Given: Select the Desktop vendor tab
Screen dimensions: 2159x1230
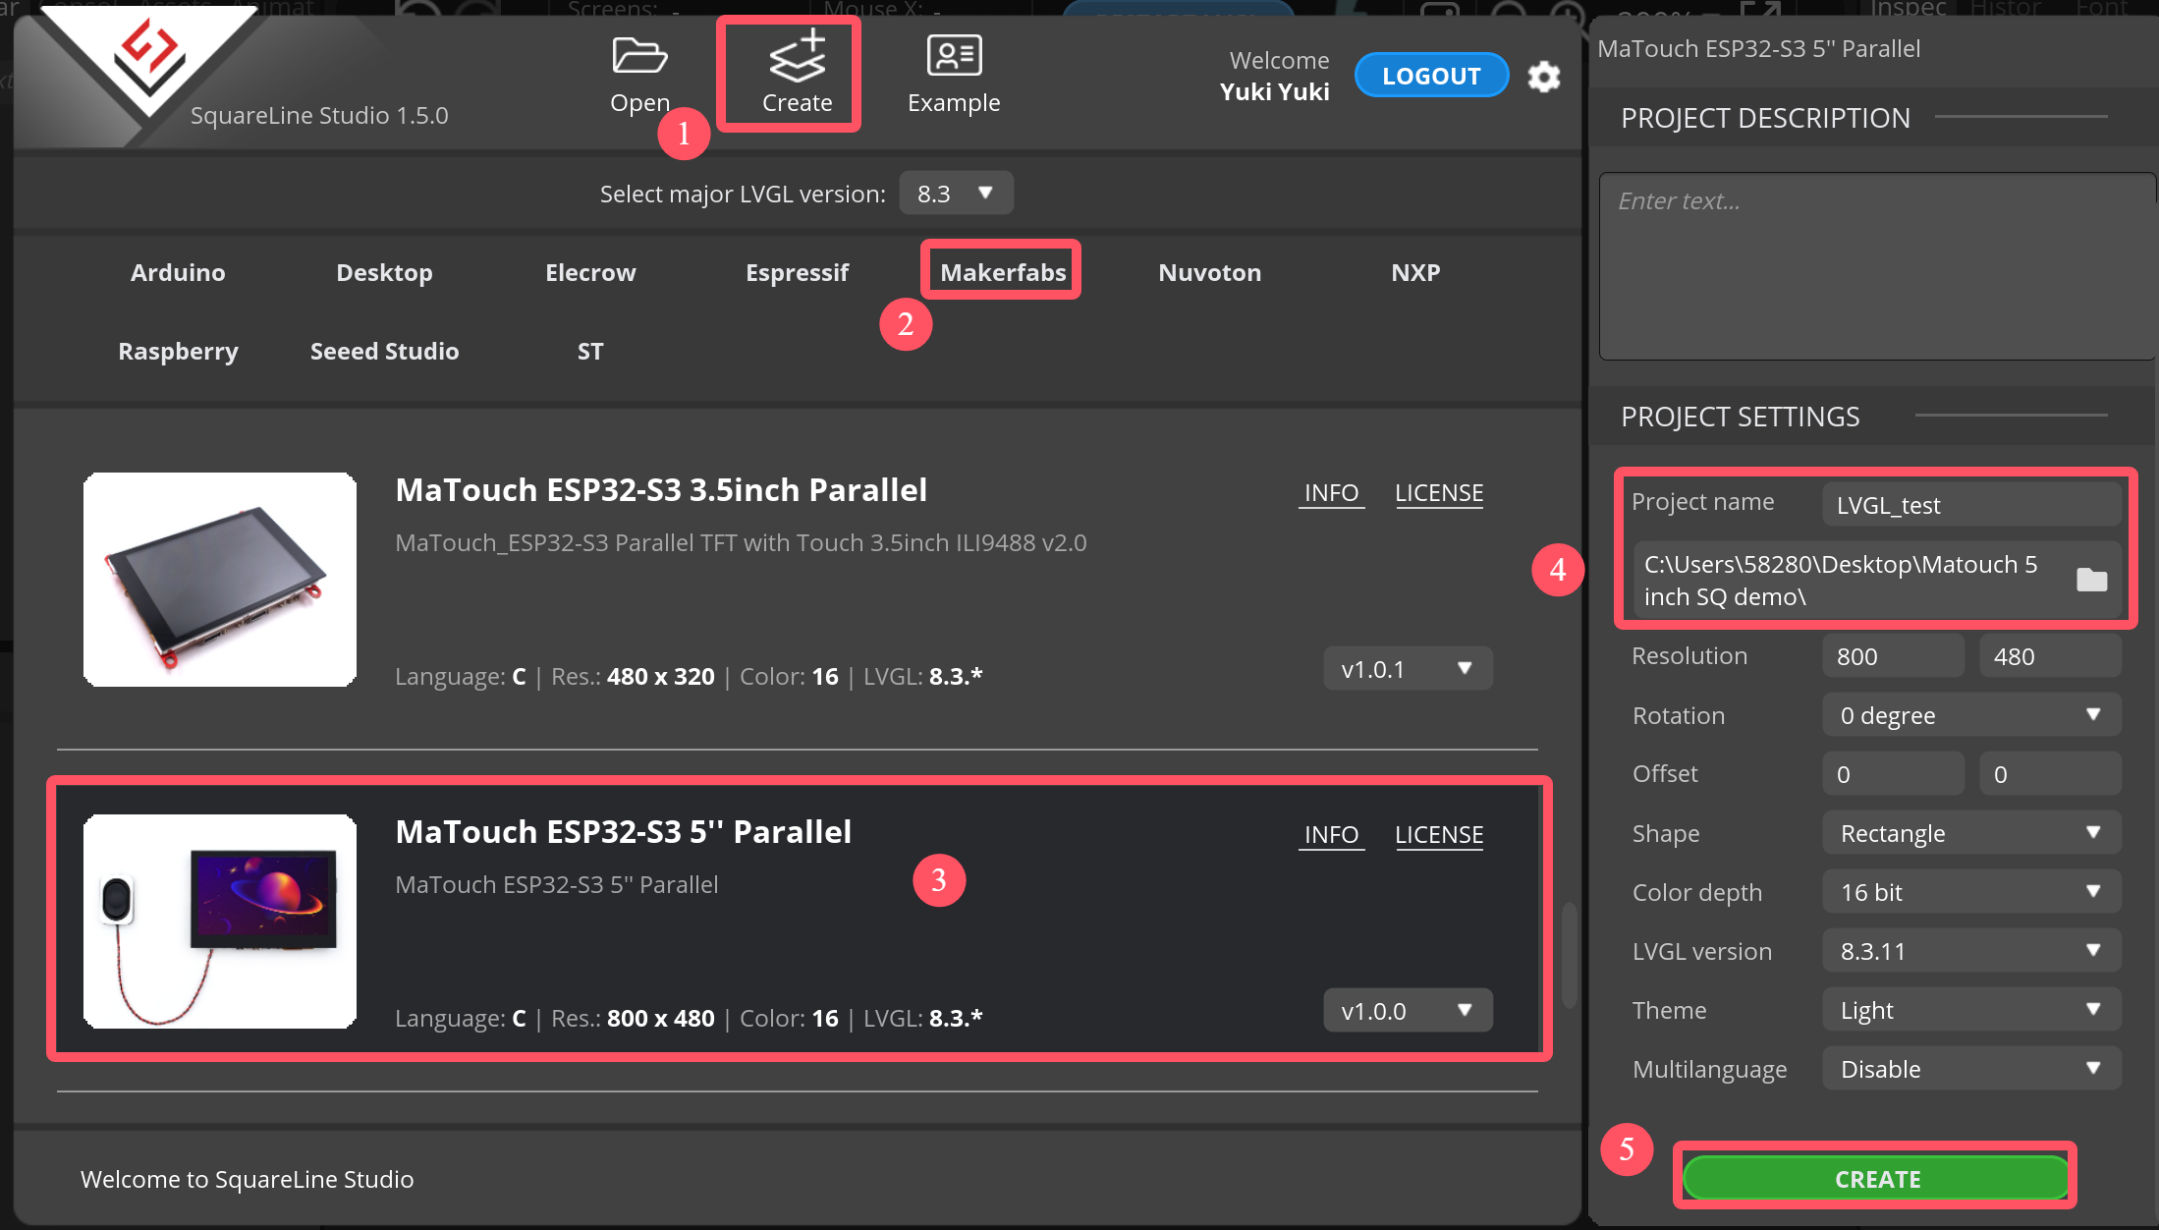Looking at the screenshot, I should (384, 272).
